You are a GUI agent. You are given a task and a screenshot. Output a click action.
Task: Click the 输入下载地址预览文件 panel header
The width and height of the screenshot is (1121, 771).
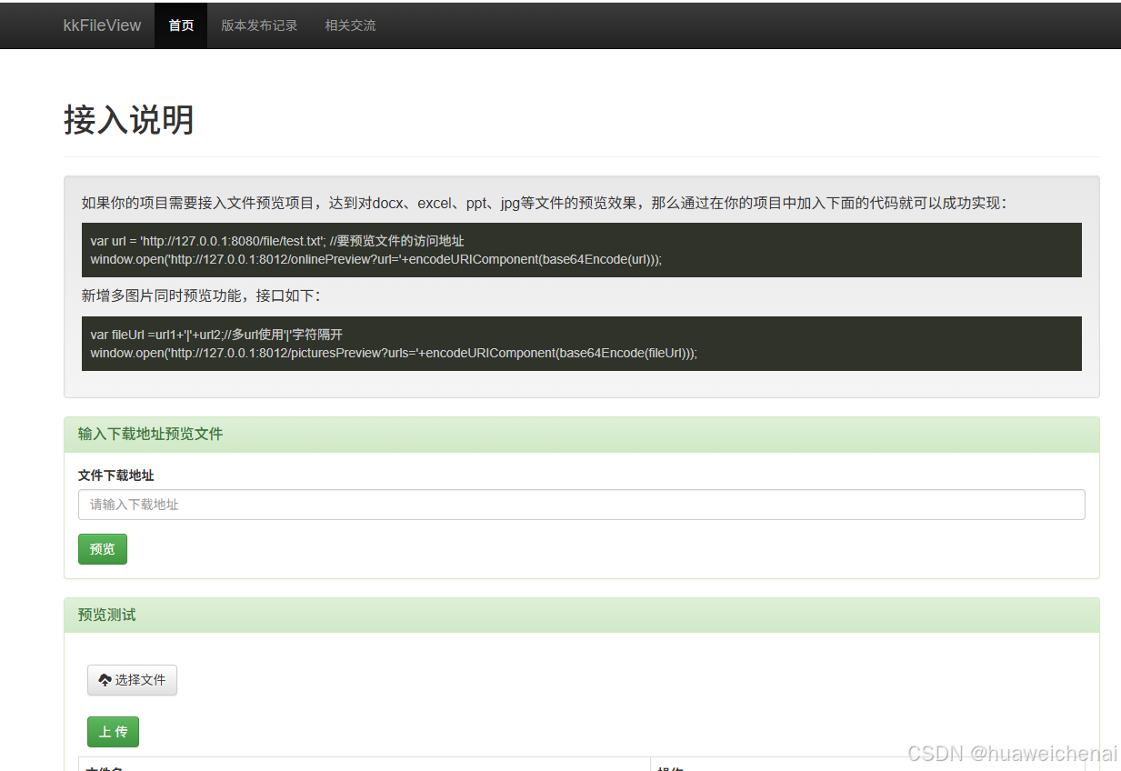point(582,435)
